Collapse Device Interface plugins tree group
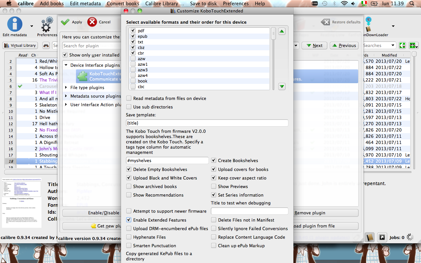This screenshot has width=421, height=263. [x=66, y=65]
